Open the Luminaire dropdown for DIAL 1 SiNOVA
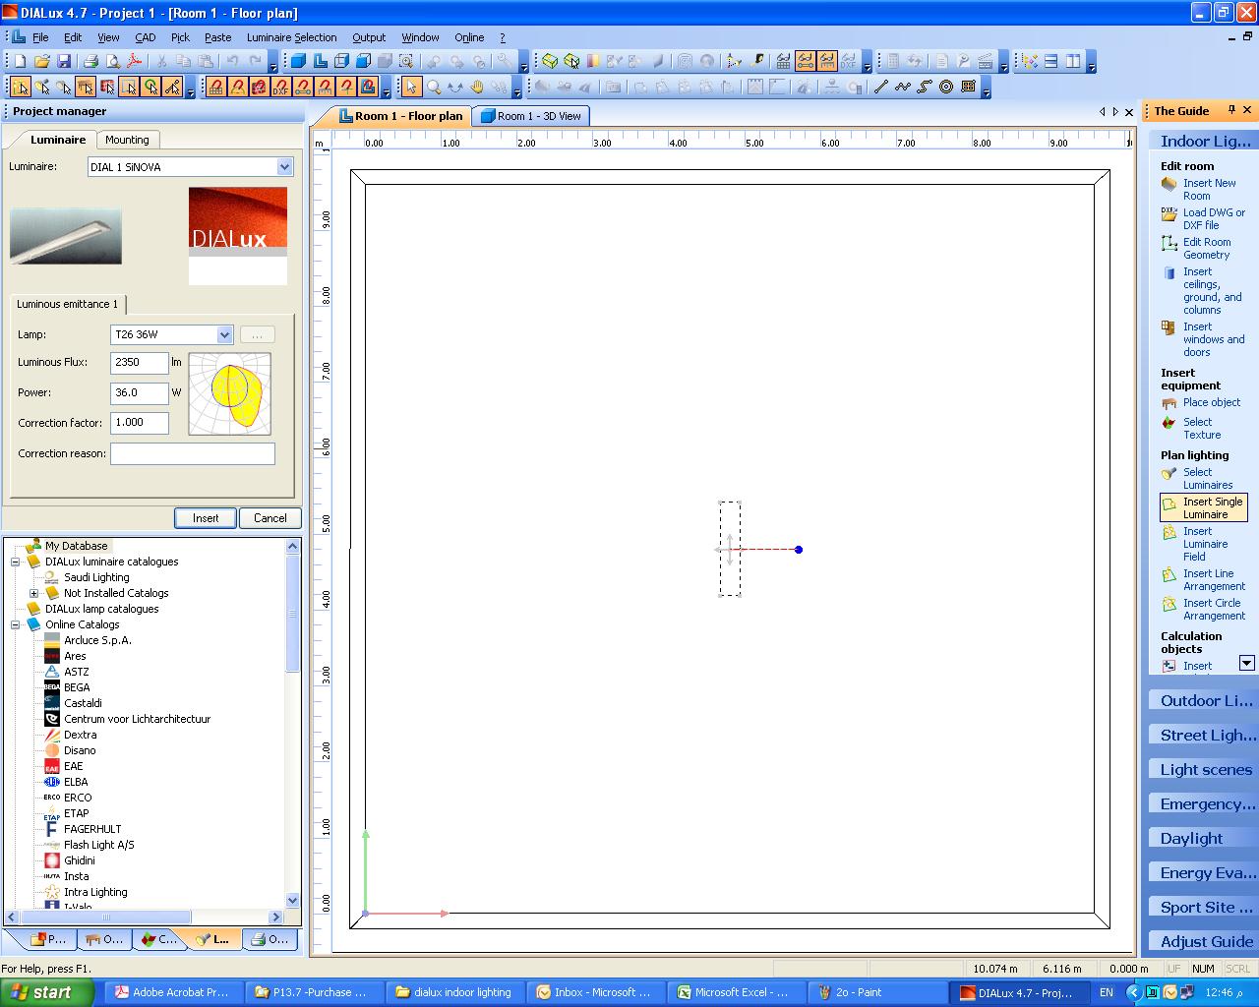Screen dimensions: 1259x1007 pyautogui.click(x=283, y=166)
